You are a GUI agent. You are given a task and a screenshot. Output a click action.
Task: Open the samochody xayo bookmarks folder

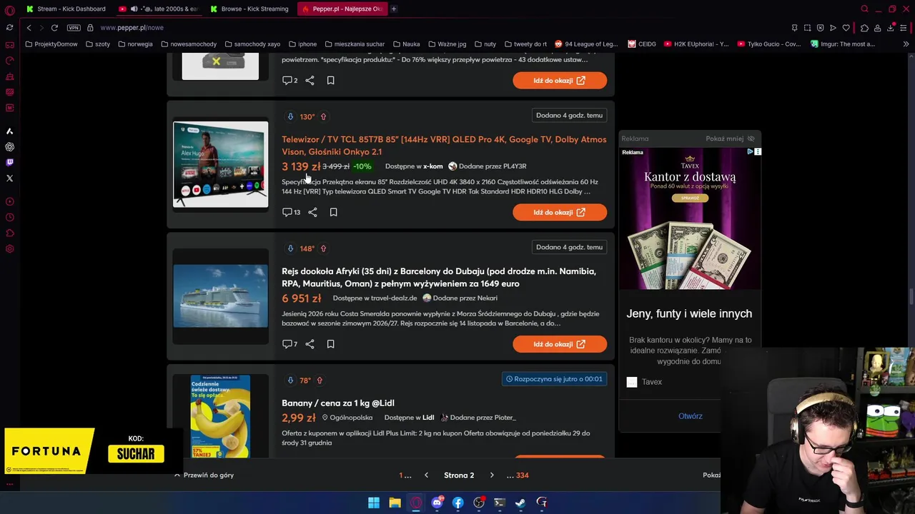252,44
